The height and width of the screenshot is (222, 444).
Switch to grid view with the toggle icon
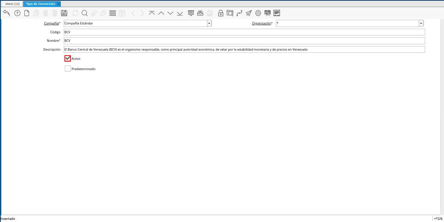(x=112, y=13)
